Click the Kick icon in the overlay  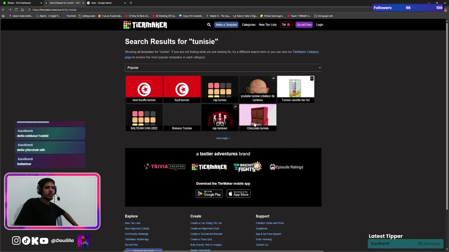(35, 240)
